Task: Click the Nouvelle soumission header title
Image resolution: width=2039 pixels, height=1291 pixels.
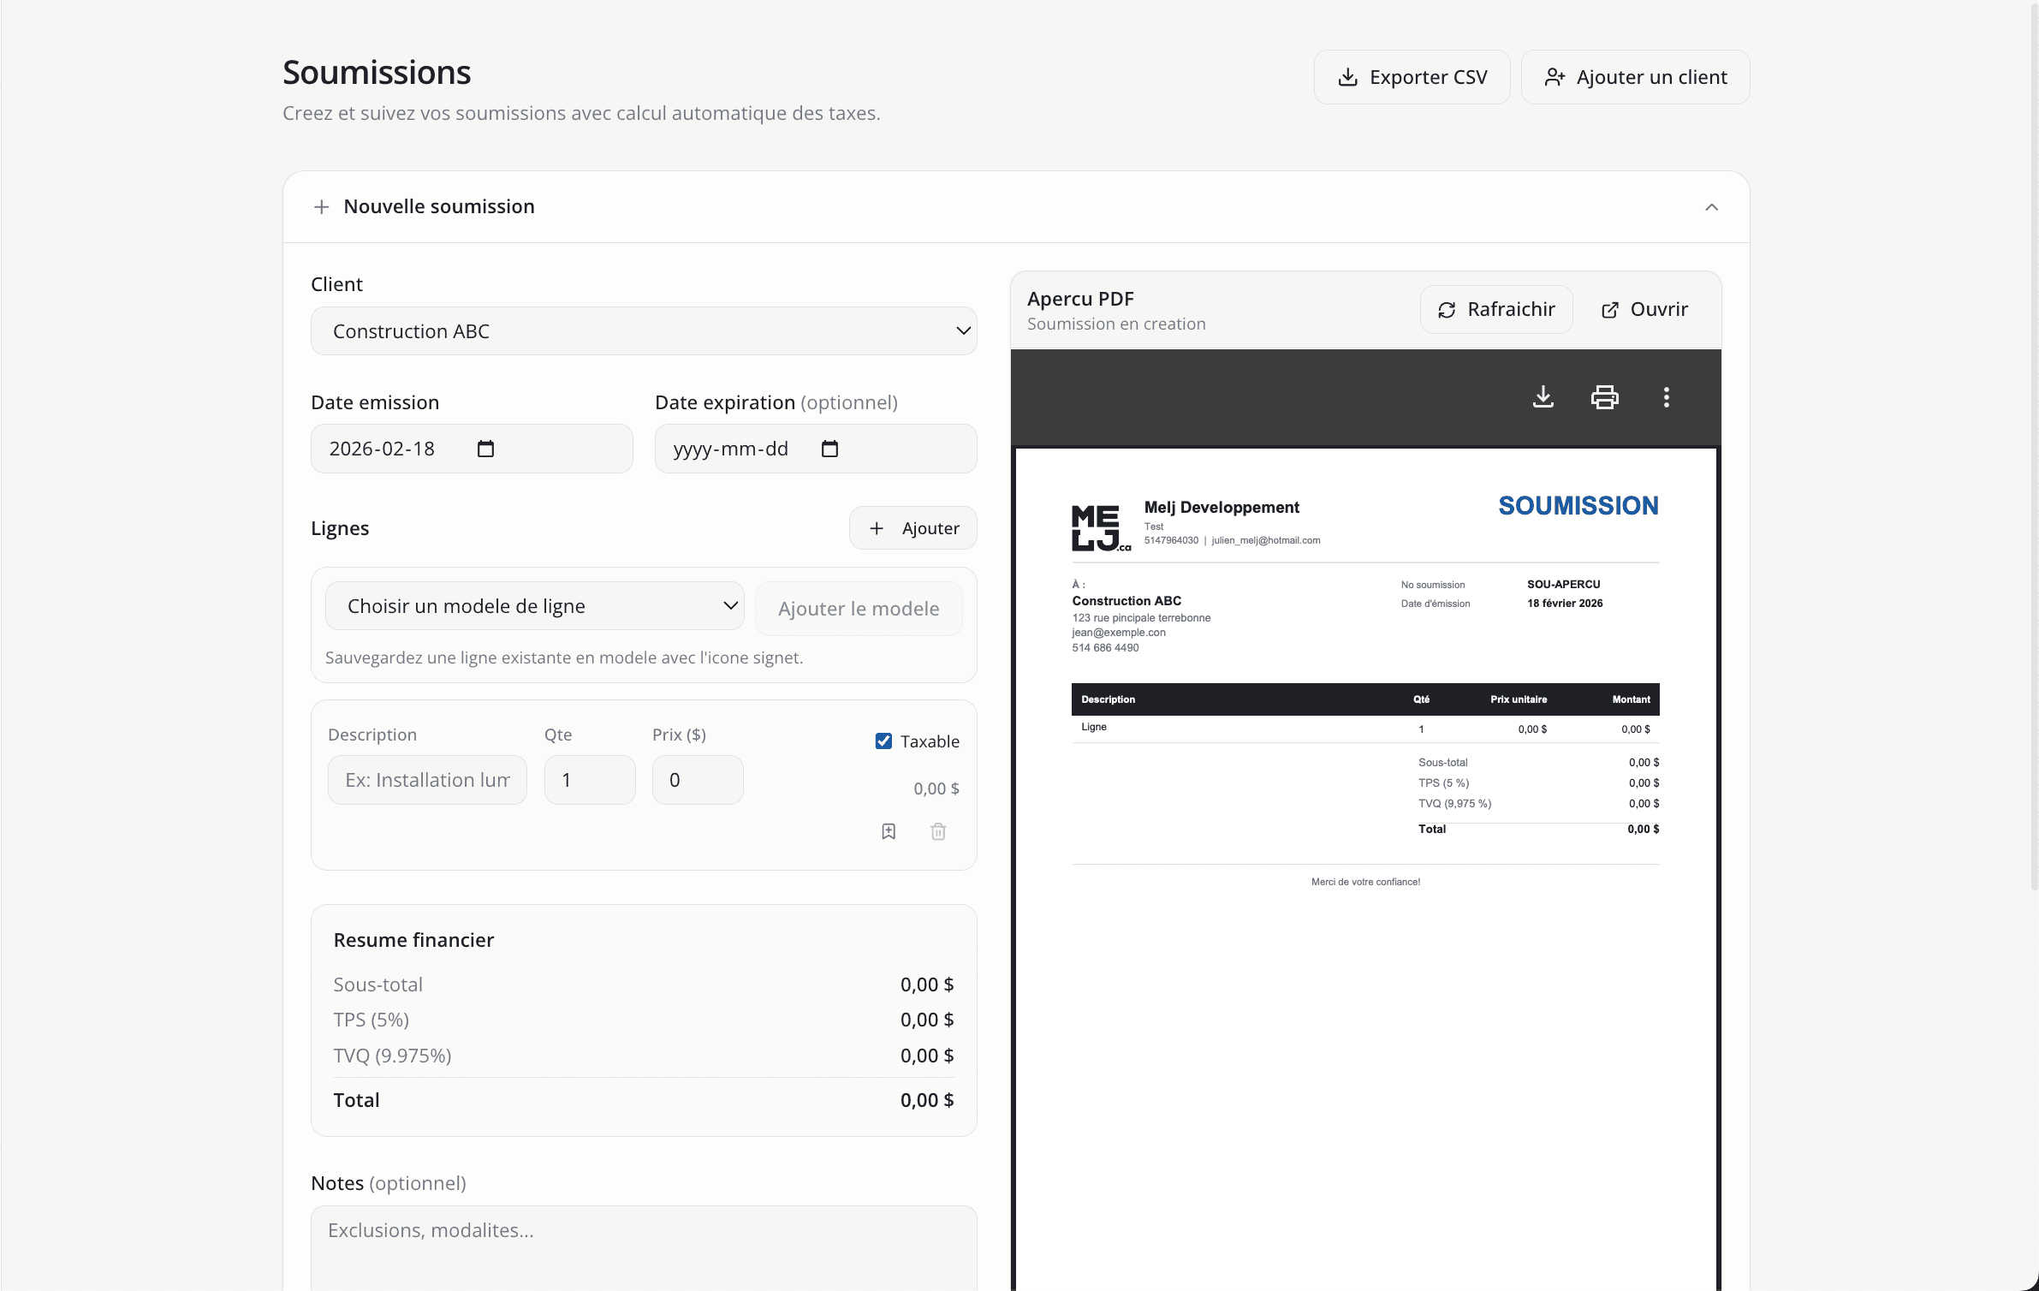Action: [x=438, y=207]
